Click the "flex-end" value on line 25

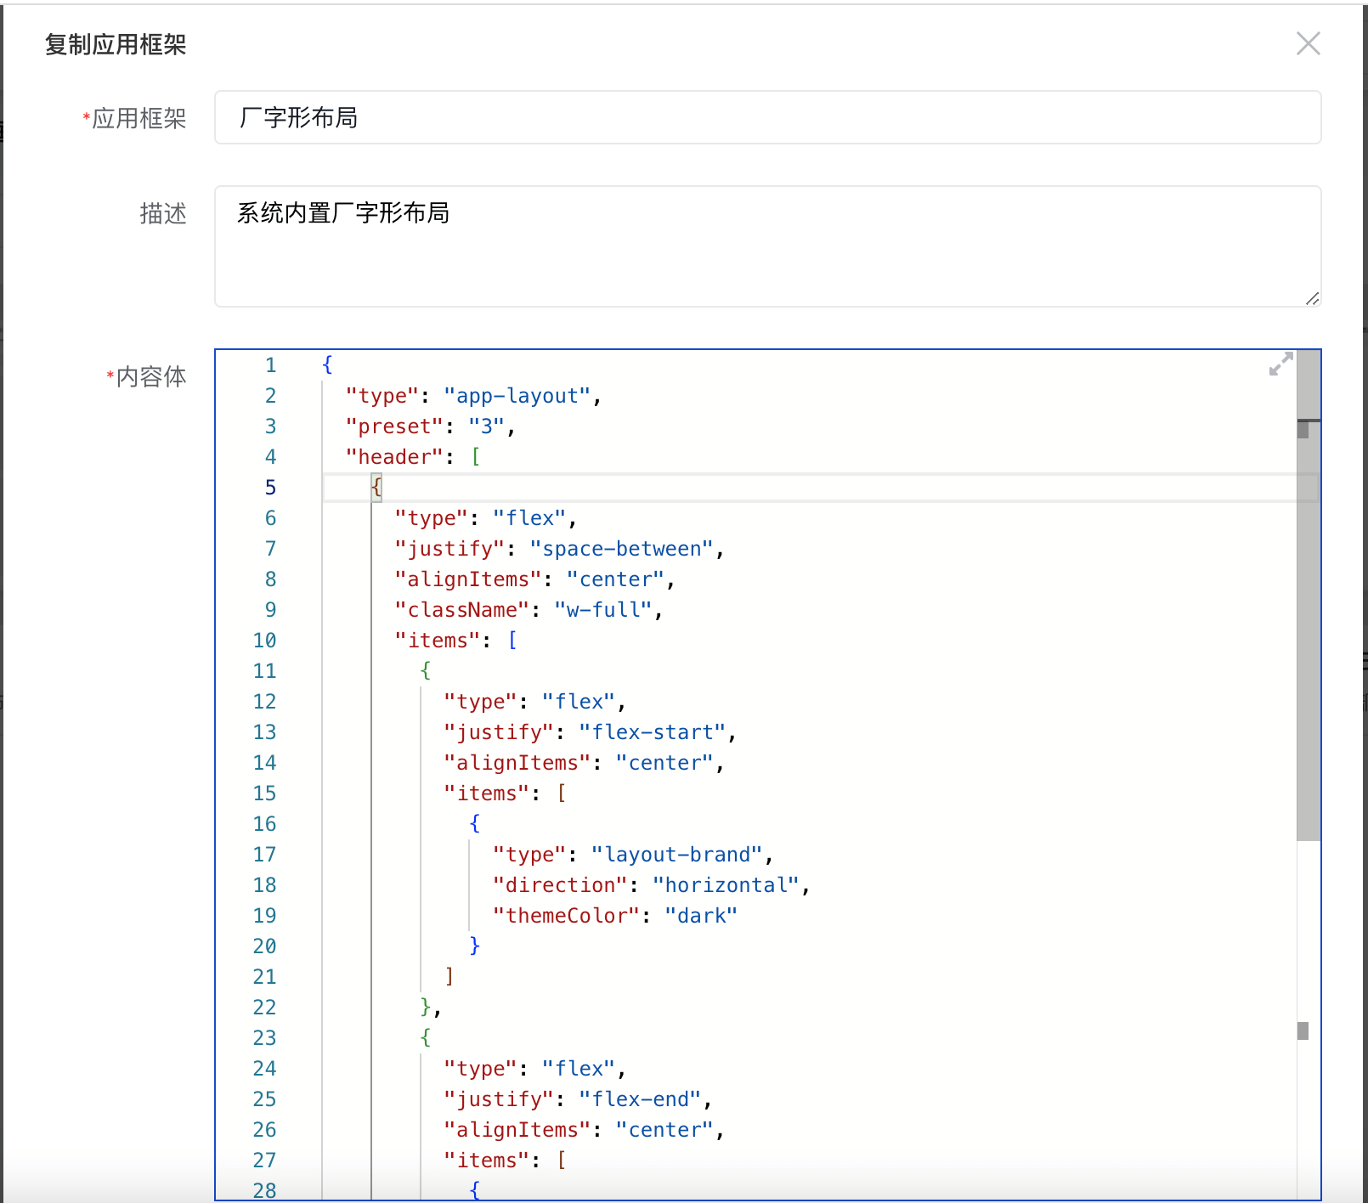coord(641,1099)
